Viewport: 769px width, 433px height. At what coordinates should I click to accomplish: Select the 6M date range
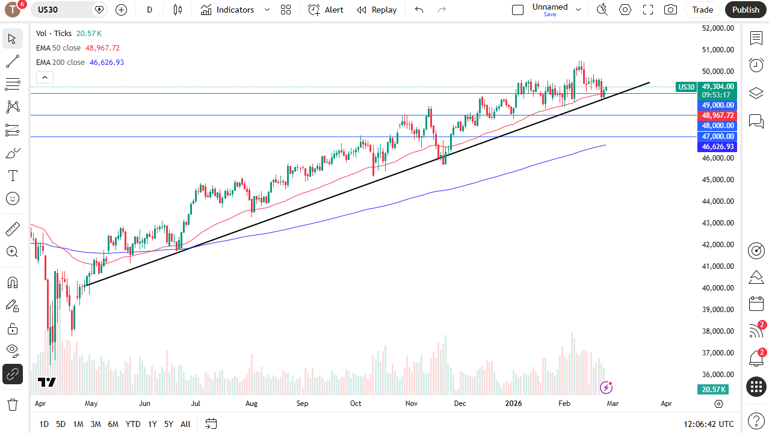(113, 424)
